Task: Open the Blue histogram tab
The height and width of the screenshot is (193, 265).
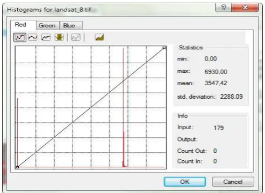Action: click(x=71, y=25)
